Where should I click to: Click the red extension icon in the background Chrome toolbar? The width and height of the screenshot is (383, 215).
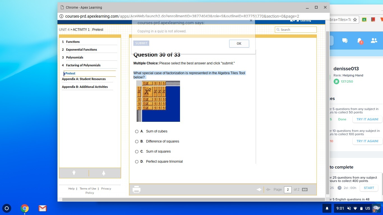[373, 20]
